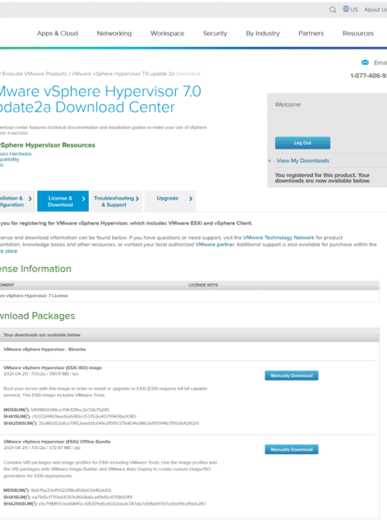Click the ESXi Offline Bundle title
This screenshot has height=525, width=387.
click(56, 442)
